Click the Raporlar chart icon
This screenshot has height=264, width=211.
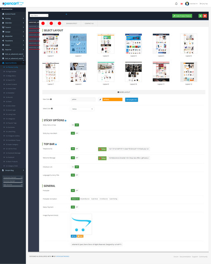(x=3, y=49)
